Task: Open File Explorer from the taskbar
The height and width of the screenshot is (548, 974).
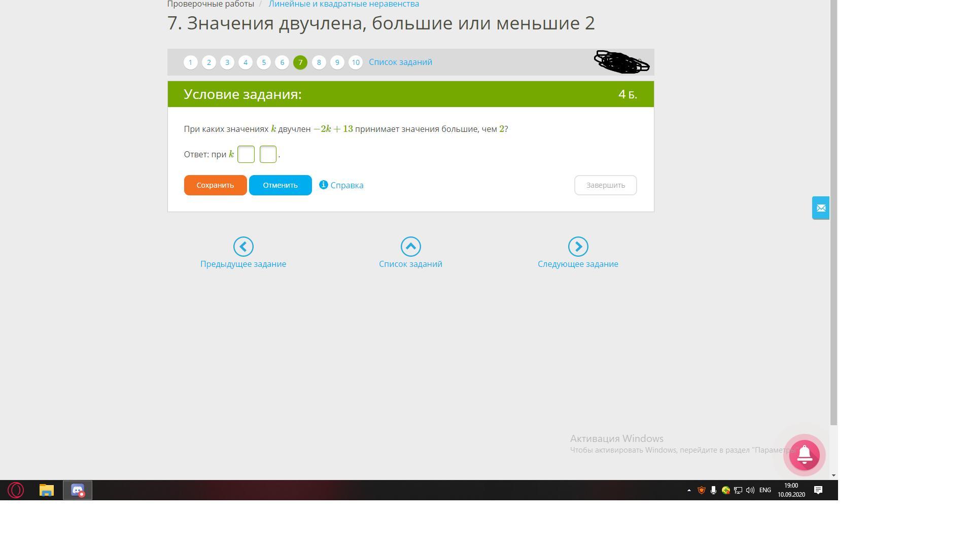Action: pyautogui.click(x=47, y=490)
